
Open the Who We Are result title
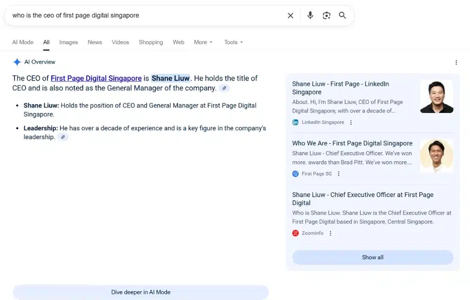pos(352,143)
